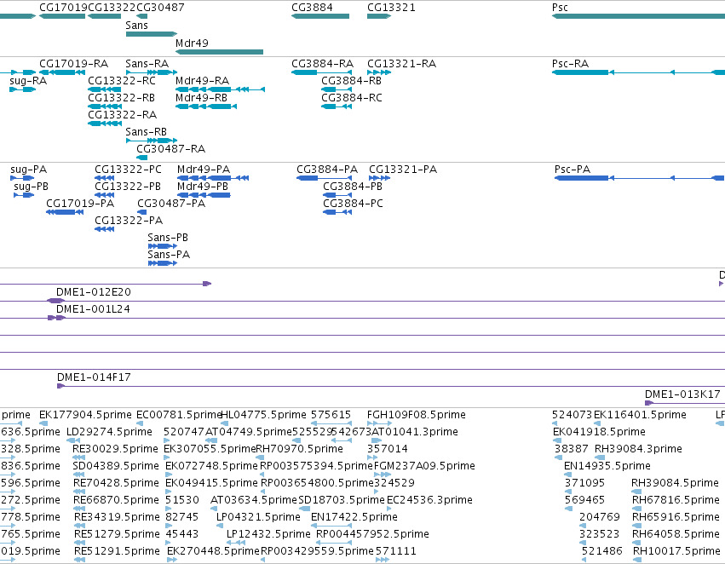Image resolution: width=725 pixels, height=564 pixels.
Task: Click the Sans gene label
Action: [137, 25]
